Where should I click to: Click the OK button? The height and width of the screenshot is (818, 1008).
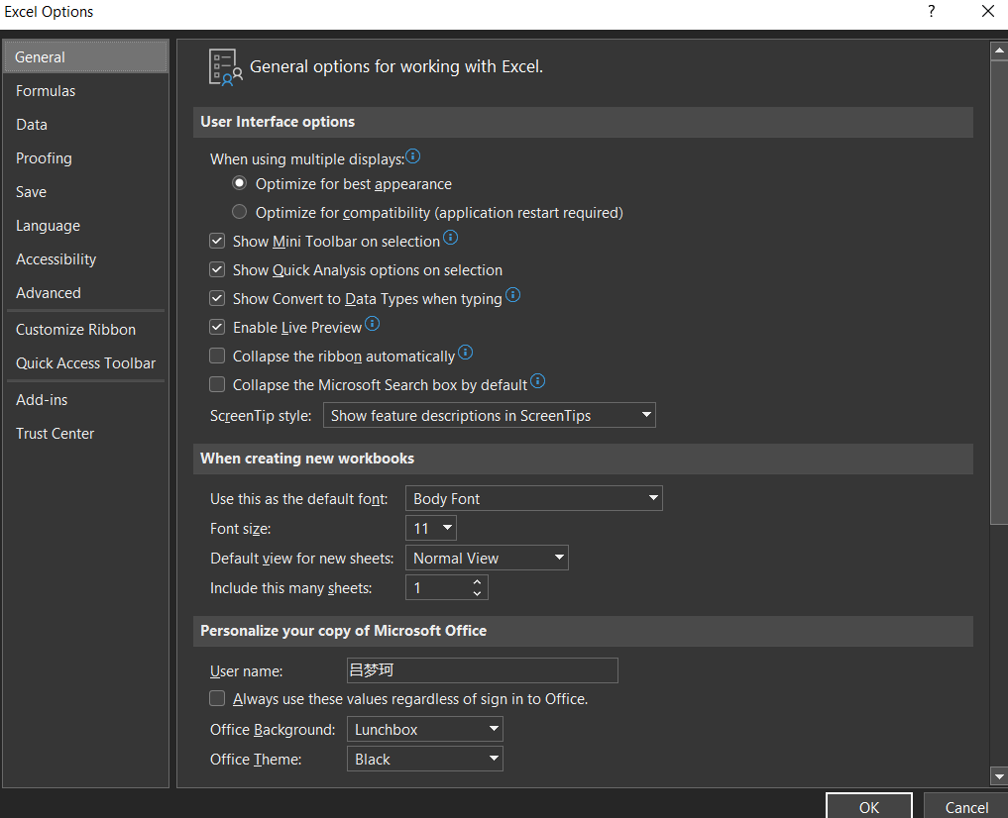tap(868, 806)
